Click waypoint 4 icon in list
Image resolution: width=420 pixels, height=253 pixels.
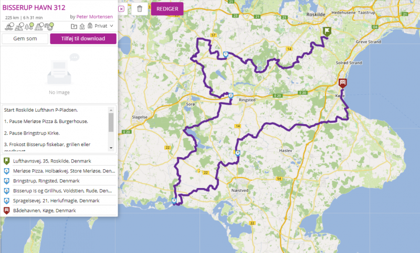pyautogui.click(x=6, y=201)
